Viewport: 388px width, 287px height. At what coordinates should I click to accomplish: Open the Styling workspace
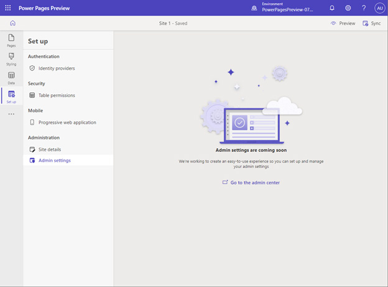tap(11, 59)
